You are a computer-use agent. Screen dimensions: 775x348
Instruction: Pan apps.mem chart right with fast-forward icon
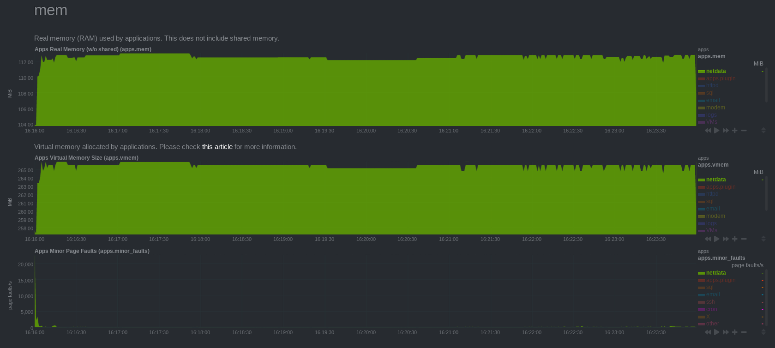[726, 131]
